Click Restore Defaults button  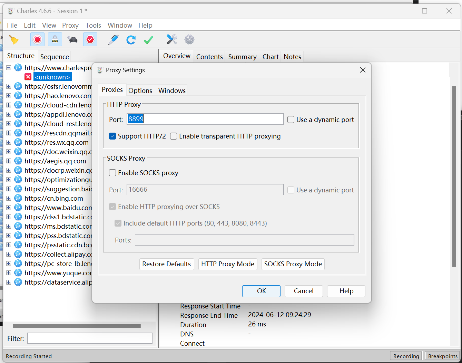[x=167, y=264]
